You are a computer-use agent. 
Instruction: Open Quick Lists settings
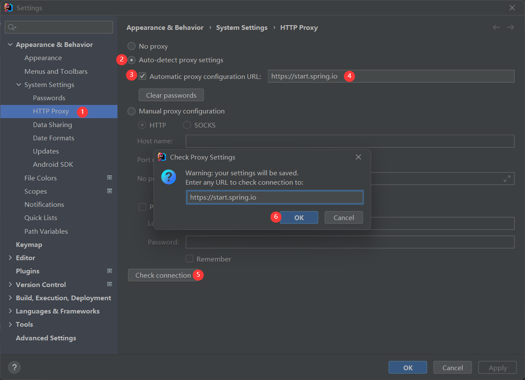tap(41, 218)
